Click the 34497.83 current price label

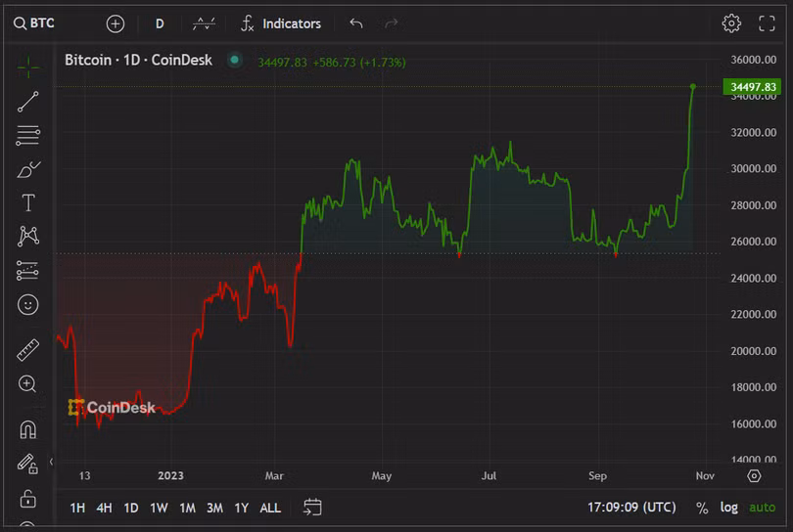(752, 87)
